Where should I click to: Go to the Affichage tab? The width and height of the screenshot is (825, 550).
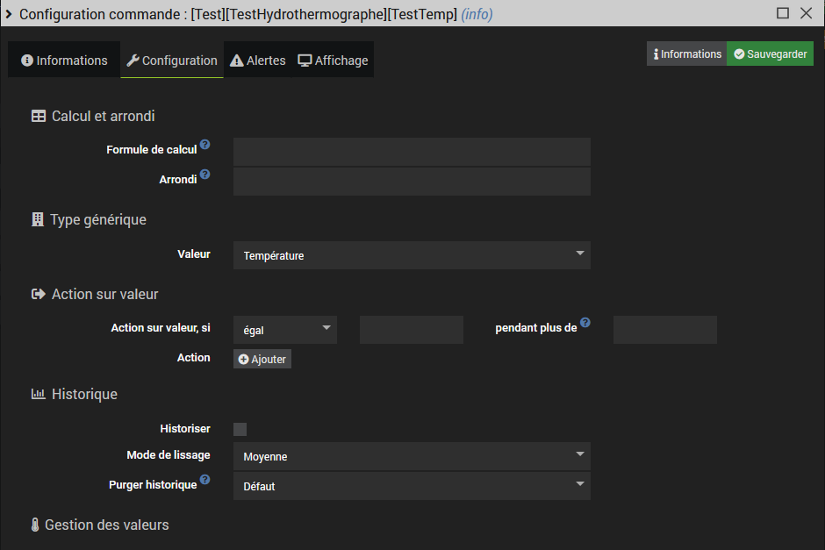tap(334, 61)
